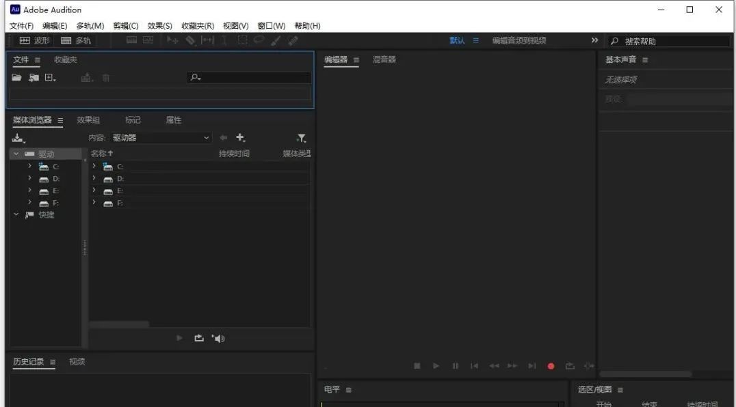Click the red Record button
This screenshot has width=736, height=407.
551,365
